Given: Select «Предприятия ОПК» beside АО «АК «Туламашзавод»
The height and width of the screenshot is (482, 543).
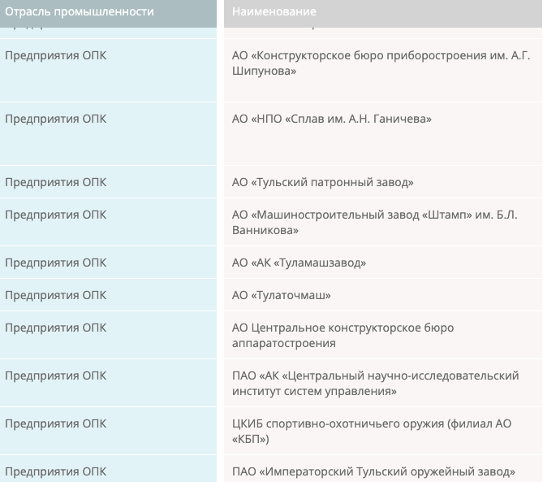Looking at the screenshot, I should pos(55,263).
